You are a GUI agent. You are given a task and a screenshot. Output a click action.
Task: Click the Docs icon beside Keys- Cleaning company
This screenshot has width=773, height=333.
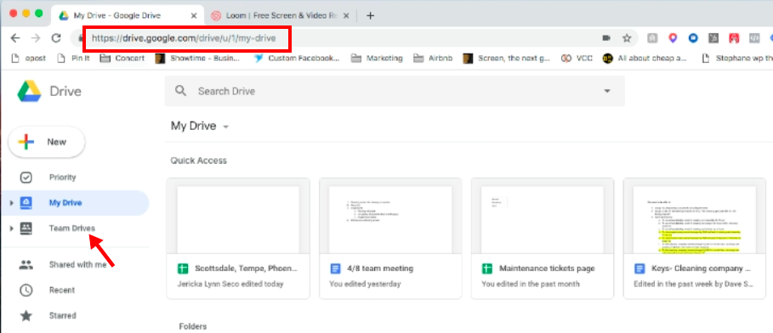click(x=639, y=269)
